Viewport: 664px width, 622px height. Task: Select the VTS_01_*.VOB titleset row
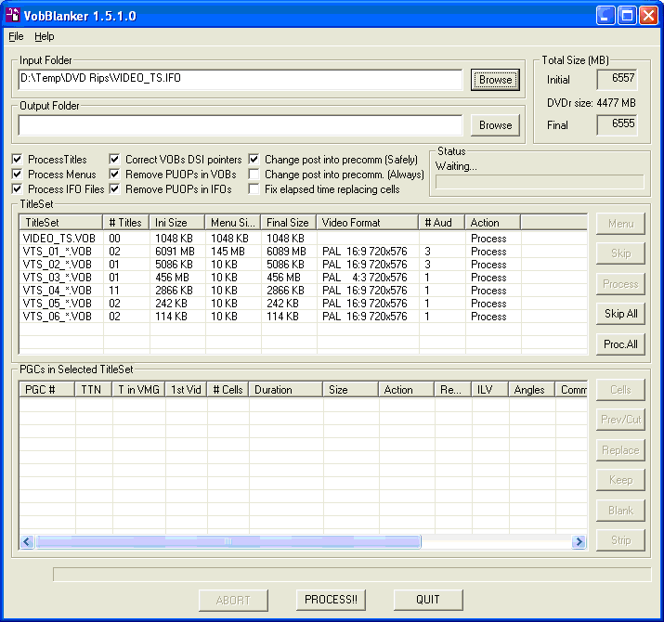coord(303,252)
